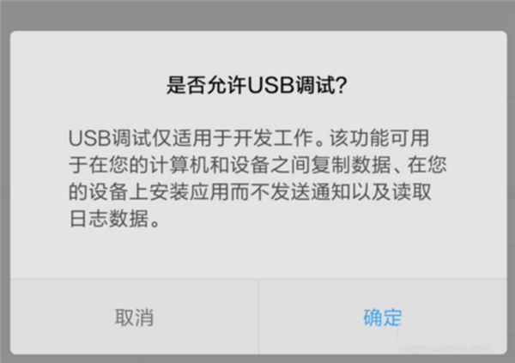Click the question mark ending the title
This screenshot has height=363, width=515.
pos(342,85)
